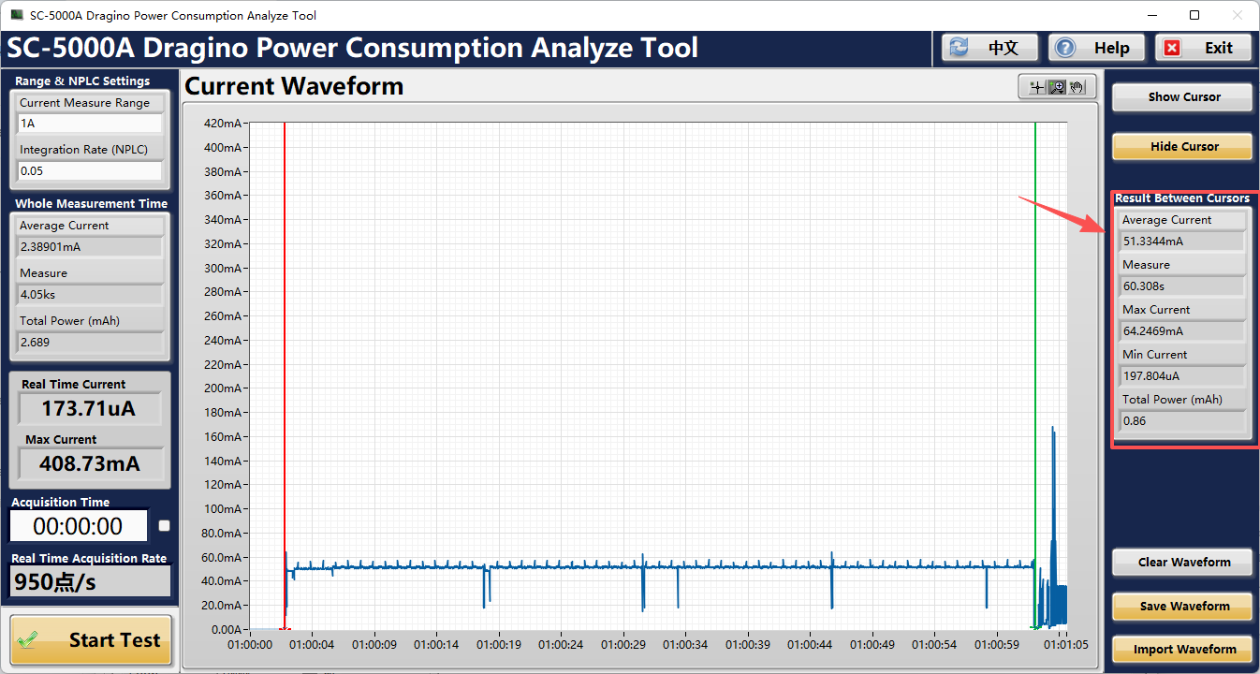This screenshot has width=1260, height=674.
Task: Click the red cursor line on the waveform
Action: (x=285, y=374)
